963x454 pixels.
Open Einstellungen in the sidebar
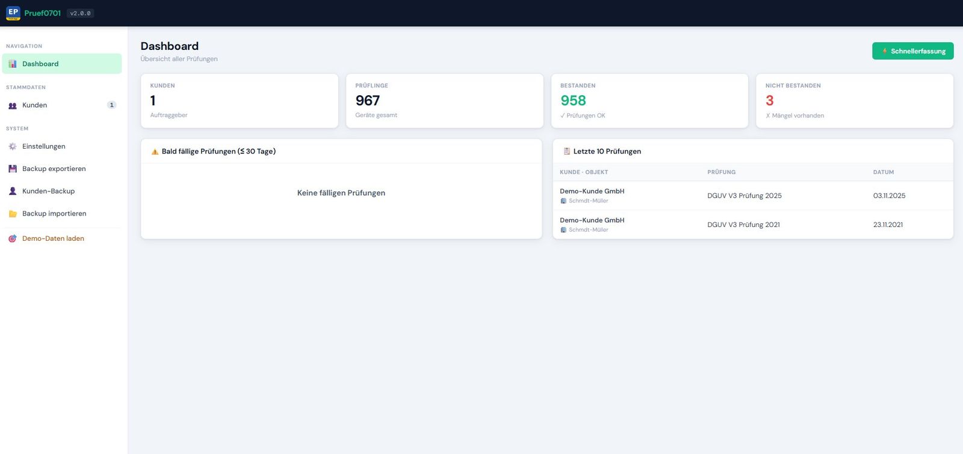click(x=62, y=146)
